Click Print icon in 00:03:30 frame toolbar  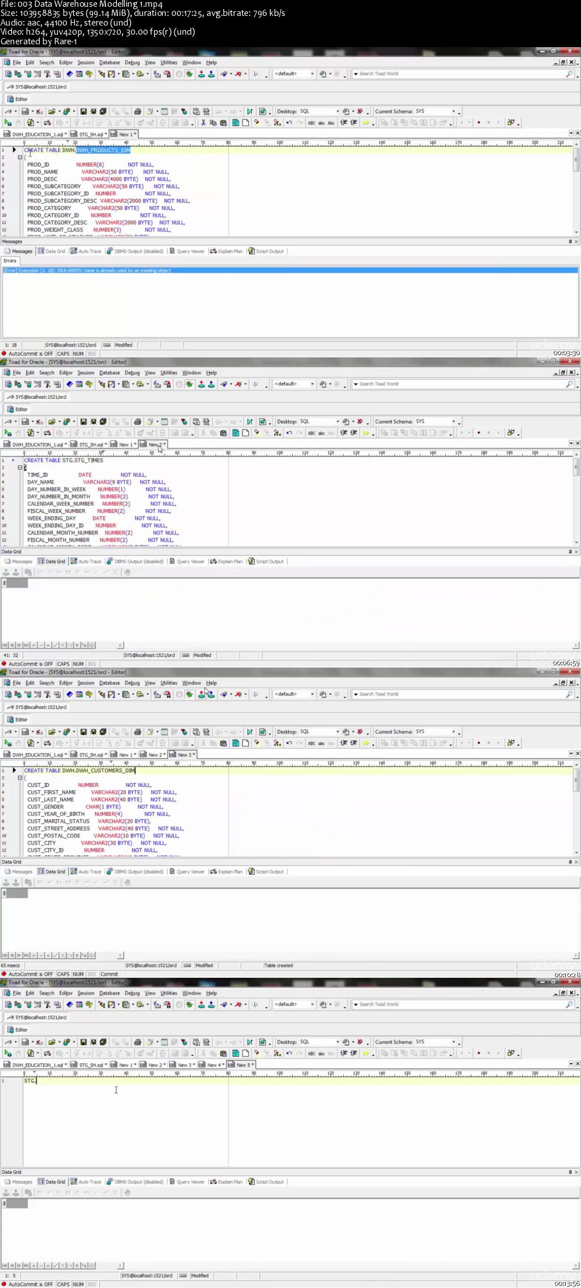137,111
